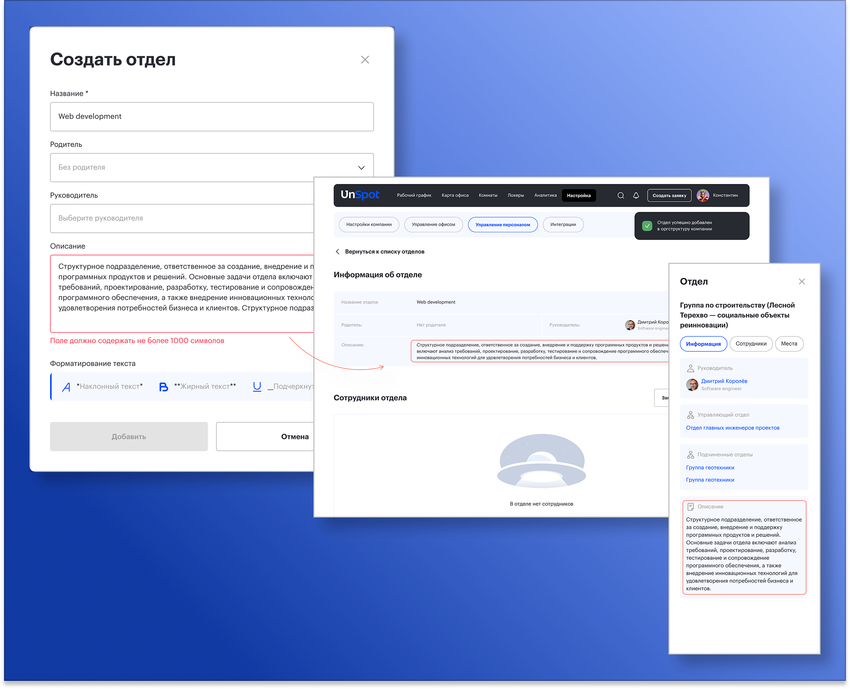
Task: Click the bold text formatting icon
Action: 163,387
